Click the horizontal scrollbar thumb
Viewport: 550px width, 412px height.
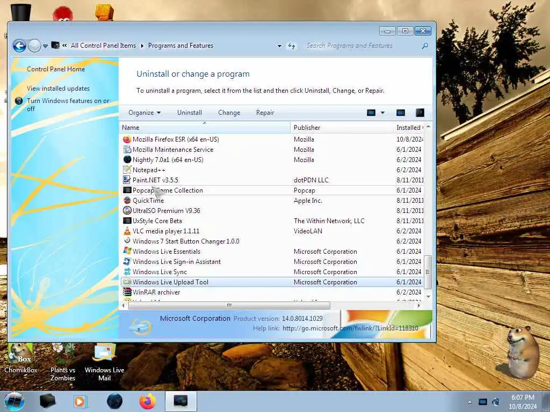point(229,305)
